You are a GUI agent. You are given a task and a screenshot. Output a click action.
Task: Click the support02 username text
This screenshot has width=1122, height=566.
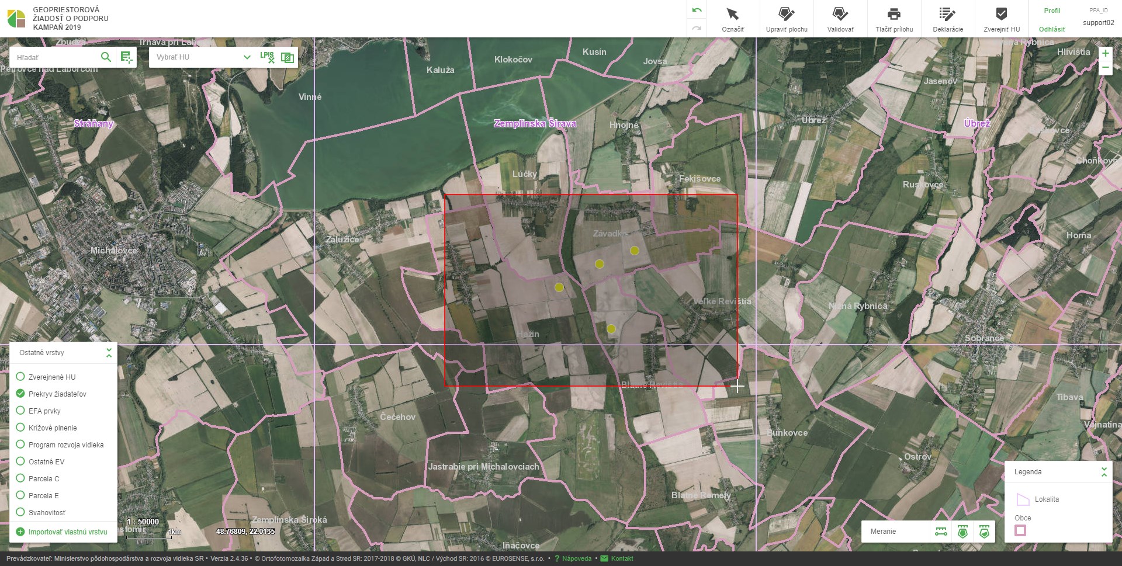(x=1099, y=23)
